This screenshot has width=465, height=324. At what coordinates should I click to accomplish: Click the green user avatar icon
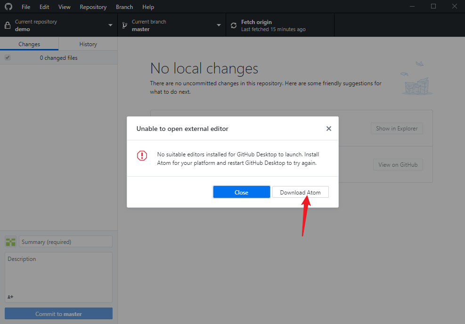11,242
